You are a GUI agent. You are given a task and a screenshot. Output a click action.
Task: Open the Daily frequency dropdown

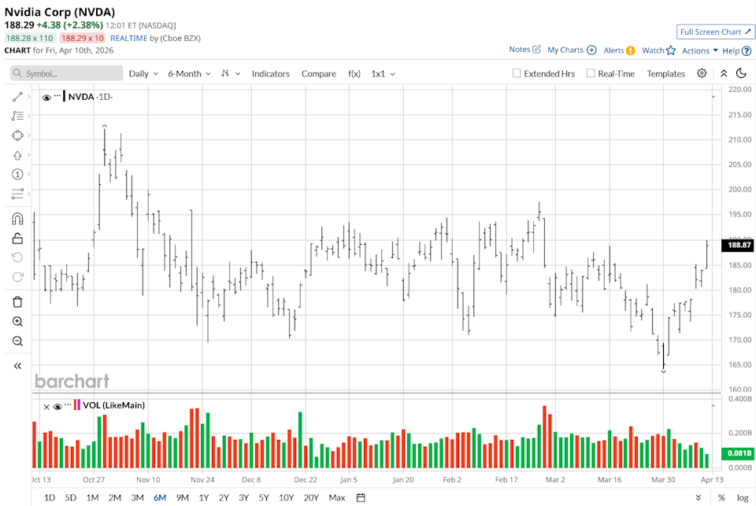pyautogui.click(x=143, y=73)
